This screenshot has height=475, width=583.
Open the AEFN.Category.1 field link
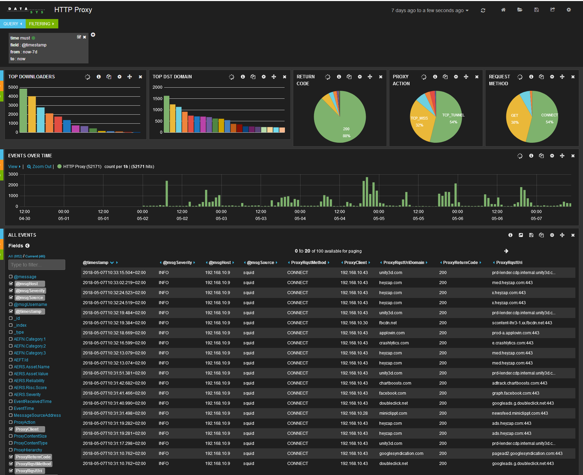click(x=29, y=339)
